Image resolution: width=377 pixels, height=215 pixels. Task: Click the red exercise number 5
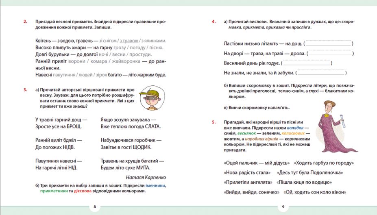[x=214, y=122]
